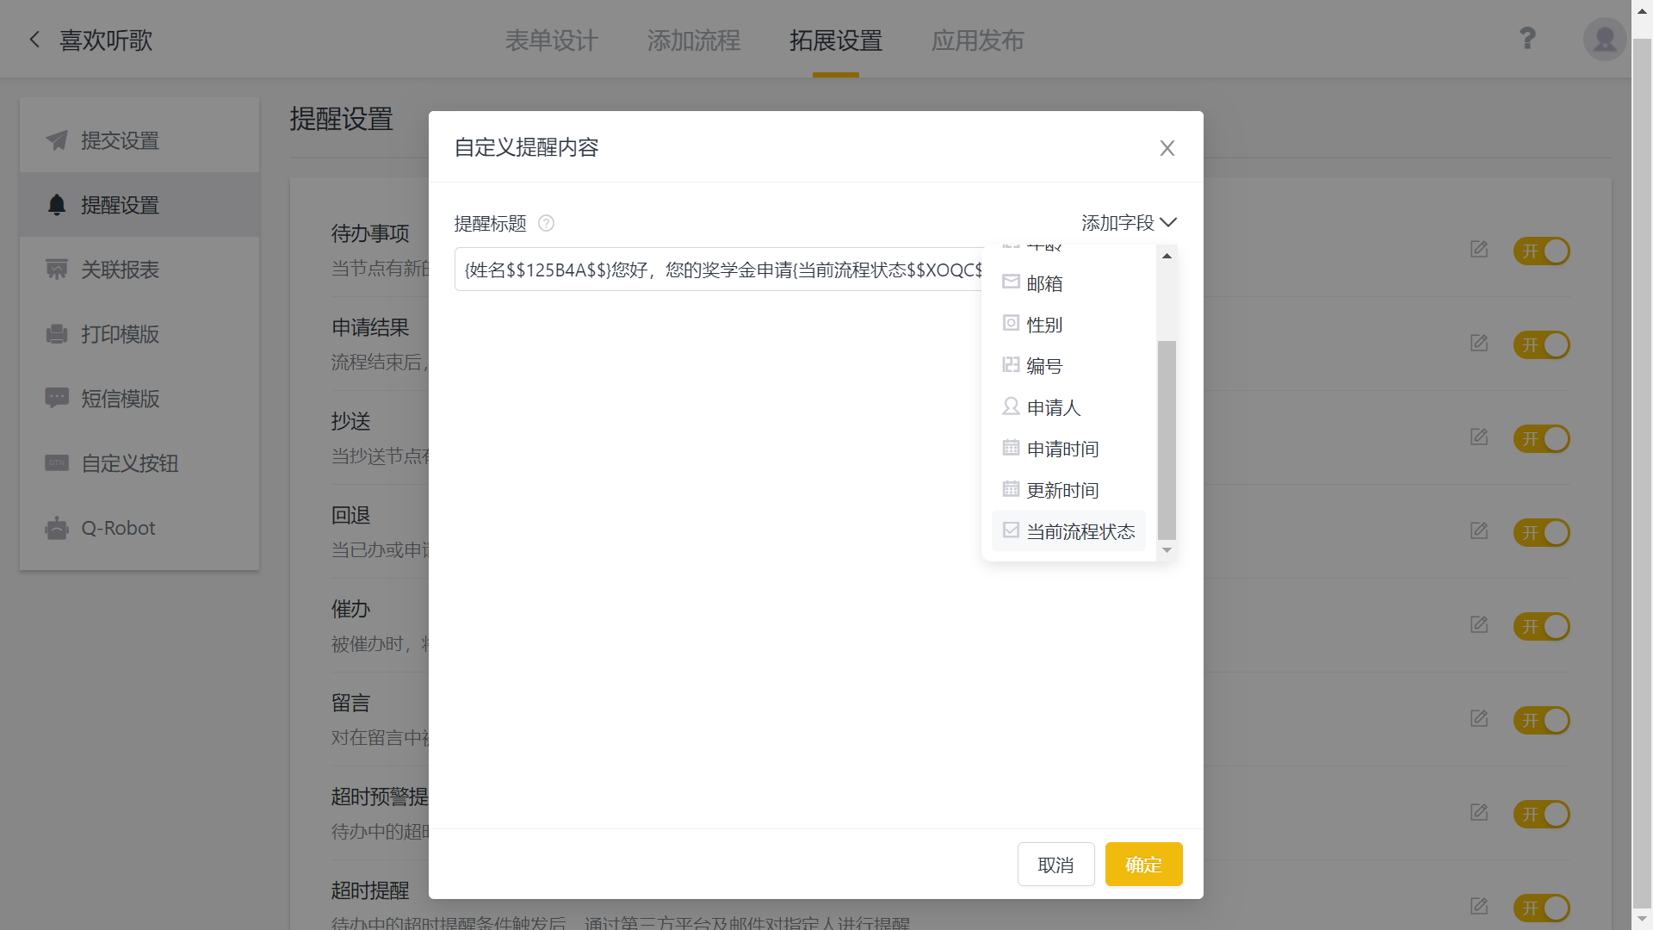The width and height of the screenshot is (1653, 930).
Task: Edit the 超时预警提醒 reminder content
Action: tap(1479, 813)
